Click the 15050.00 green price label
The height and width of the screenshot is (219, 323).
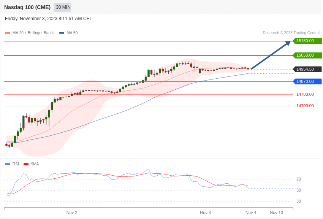pyautogui.click(x=307, y=55)
